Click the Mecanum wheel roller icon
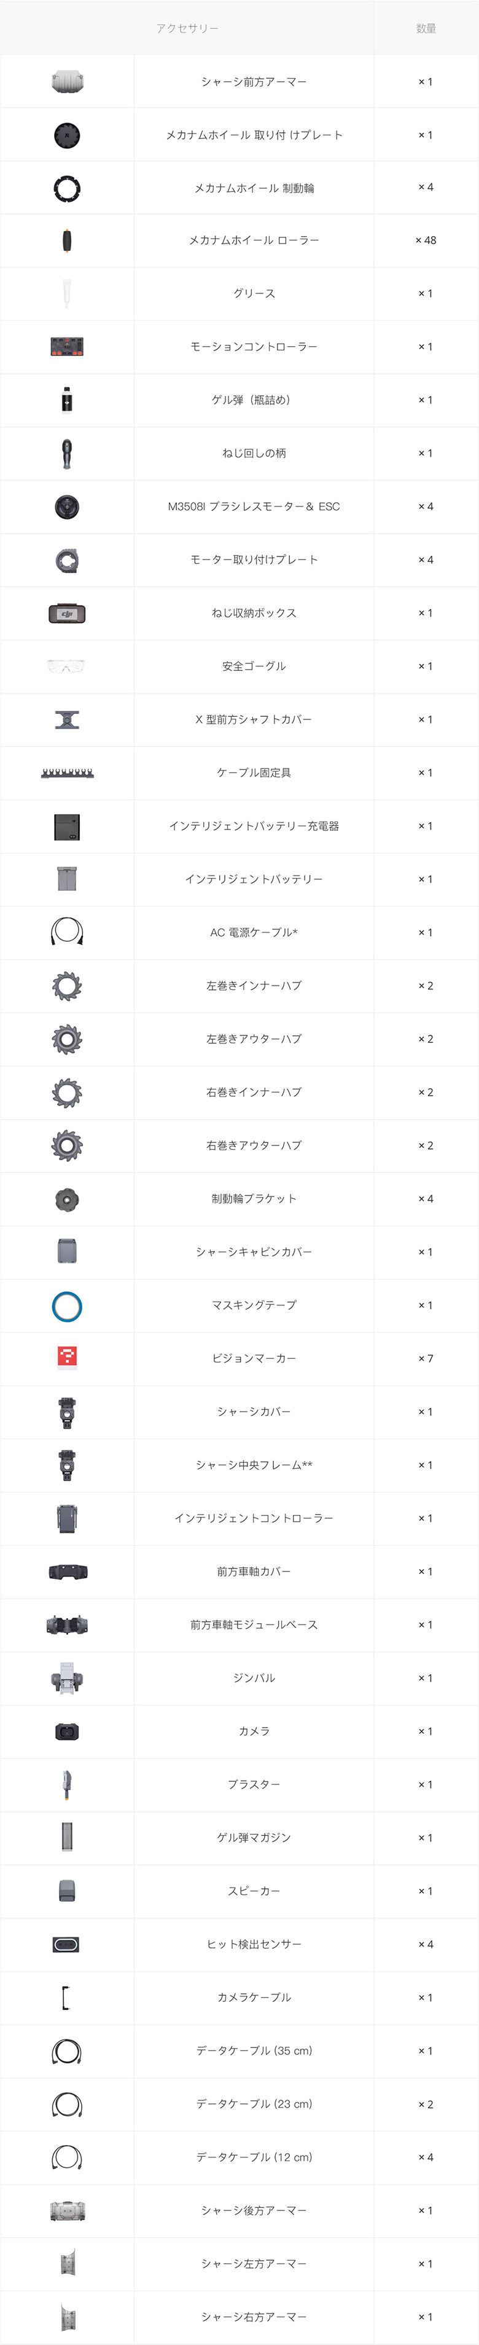The height and width of the screenshot is (2345, 479). click(x=68, y=240)
